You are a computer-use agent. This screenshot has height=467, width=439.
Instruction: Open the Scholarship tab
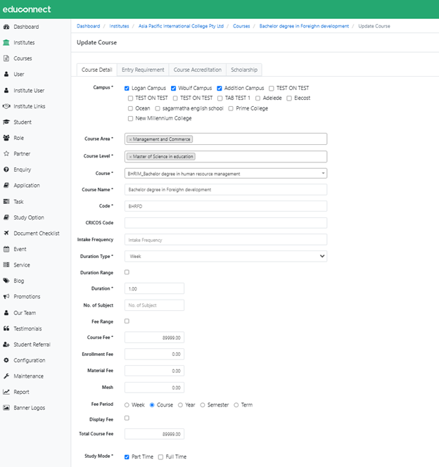coord(244,70)
